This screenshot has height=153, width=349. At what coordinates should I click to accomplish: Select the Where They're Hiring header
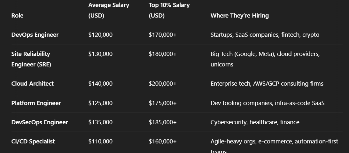(240, 16)
